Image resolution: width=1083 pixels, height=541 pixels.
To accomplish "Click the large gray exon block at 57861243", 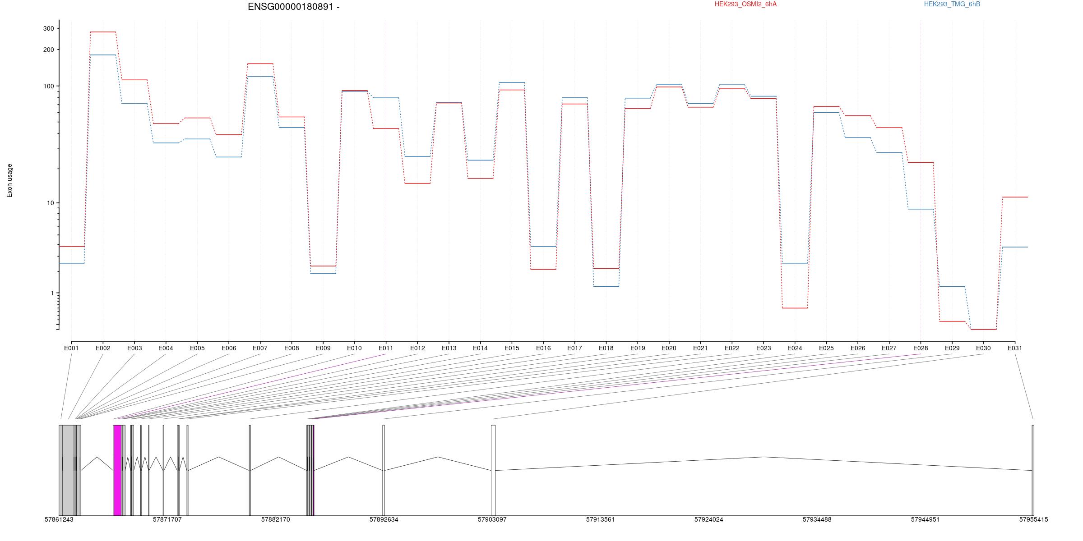I will click(x=66, y=470).
